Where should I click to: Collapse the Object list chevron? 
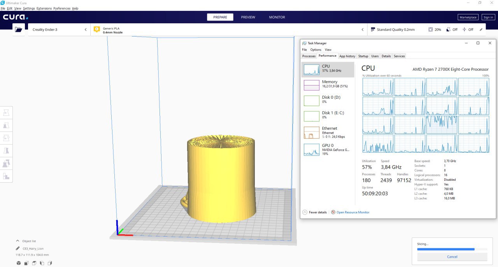coord(18,241)
